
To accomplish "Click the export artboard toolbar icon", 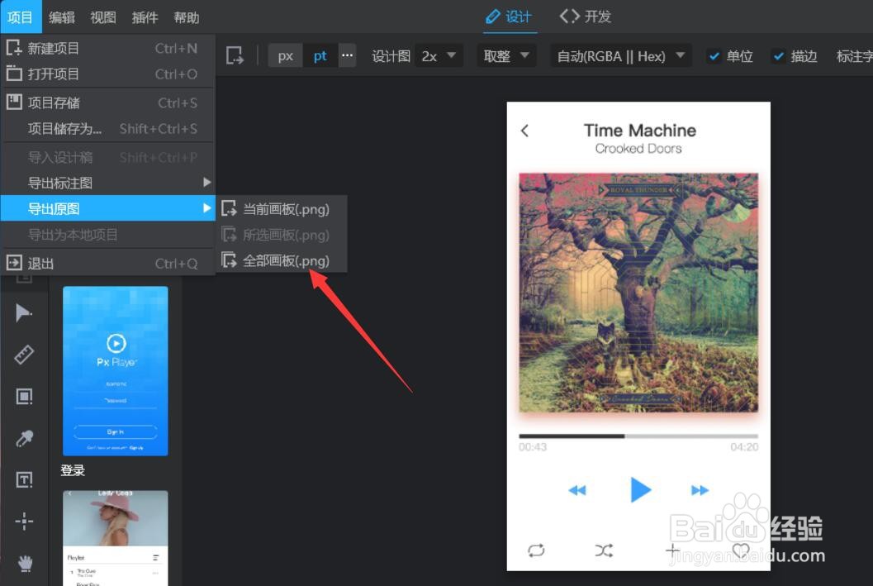I will click(x=235, y=55).
